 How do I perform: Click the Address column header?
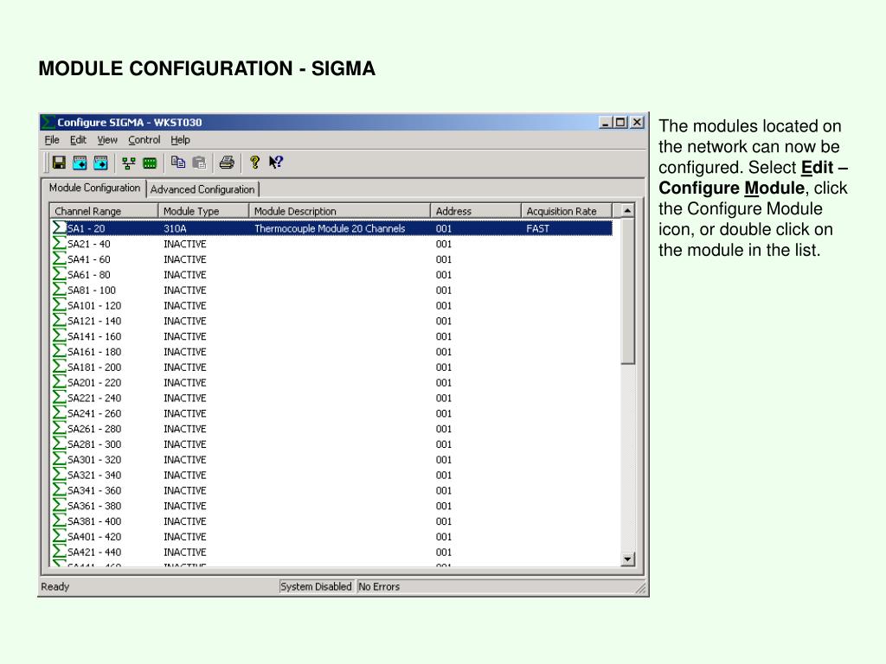pos(476,211)
